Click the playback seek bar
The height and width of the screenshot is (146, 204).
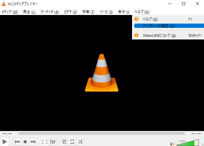click(101, 134)
